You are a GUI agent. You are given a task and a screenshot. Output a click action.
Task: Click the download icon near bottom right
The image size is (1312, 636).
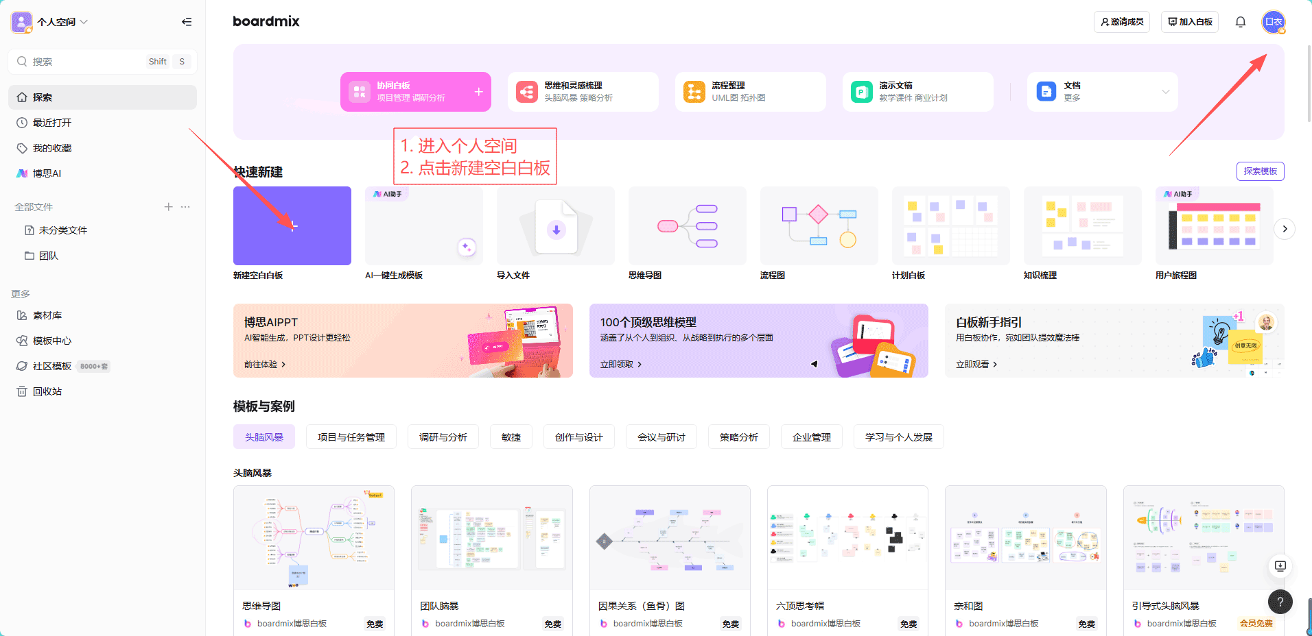click(1279, 566)
